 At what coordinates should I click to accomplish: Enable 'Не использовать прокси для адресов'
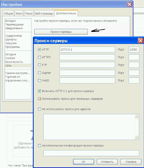click(x=39, y=109)
